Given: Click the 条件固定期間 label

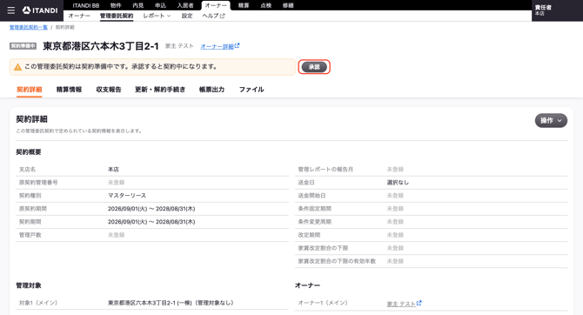Looking at the screenshot, I should 314,209.
